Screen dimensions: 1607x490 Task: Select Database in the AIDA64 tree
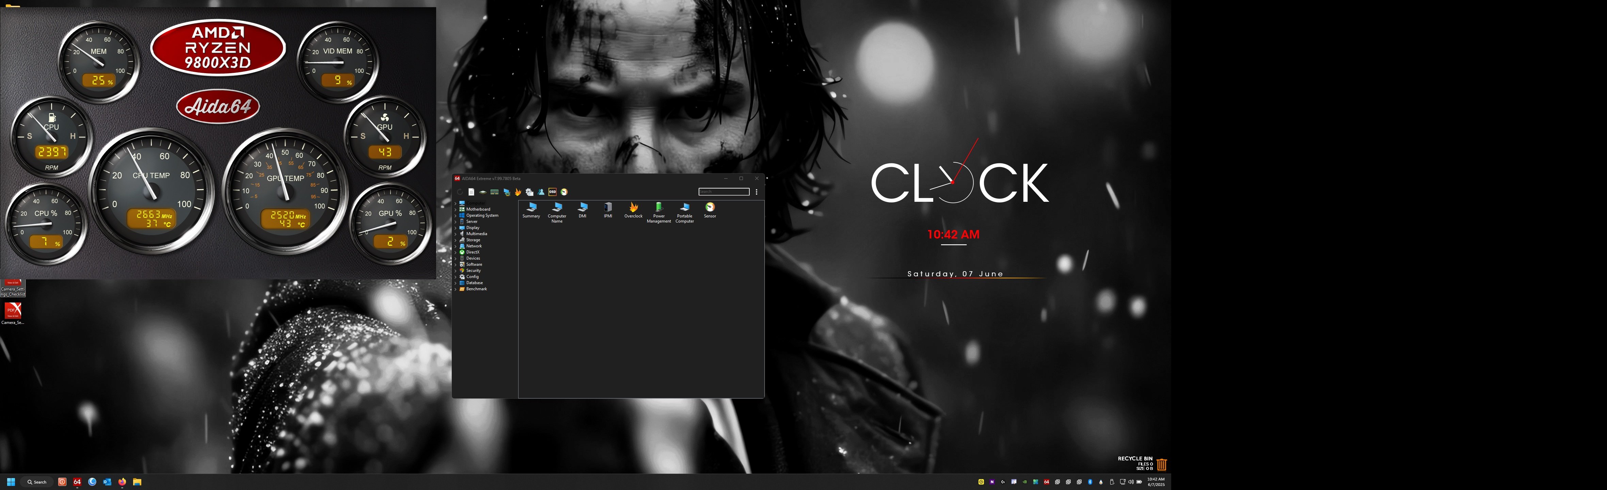tap(474, 283)
